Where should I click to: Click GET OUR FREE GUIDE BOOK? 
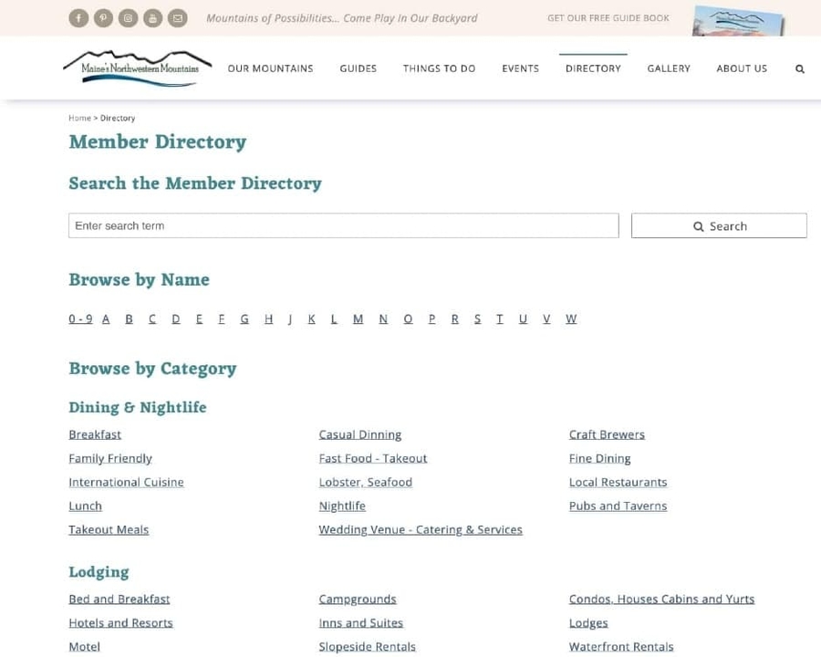(x=608, y=17)
